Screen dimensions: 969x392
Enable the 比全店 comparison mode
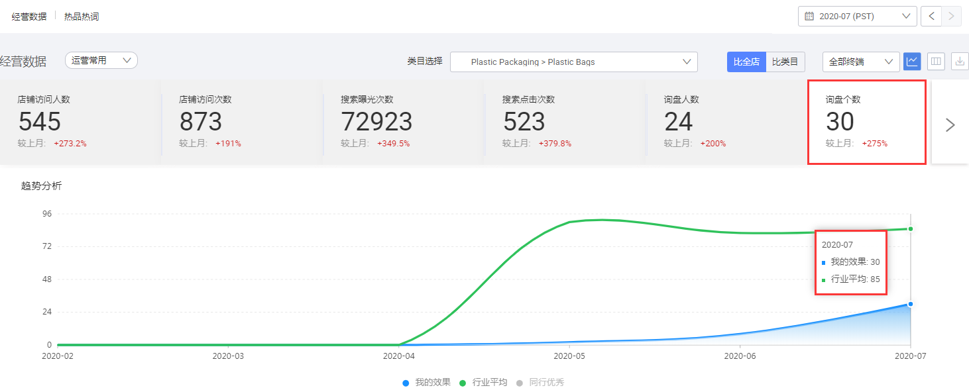(746, 62)
